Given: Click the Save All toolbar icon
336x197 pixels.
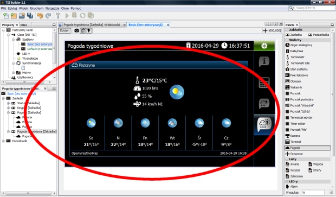Looking at the screenshot, I should tap(30, 15).
